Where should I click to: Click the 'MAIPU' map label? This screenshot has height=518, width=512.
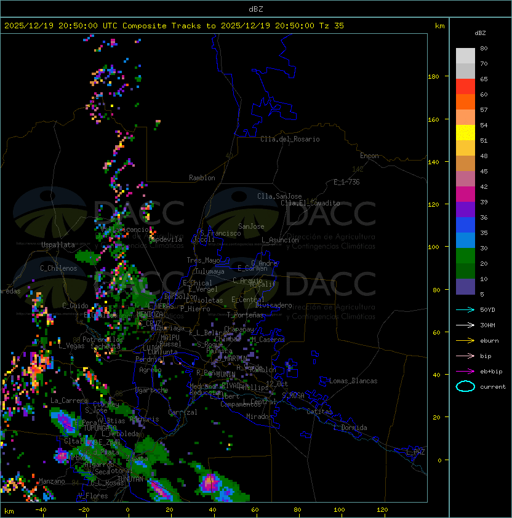tap(170, 338)
